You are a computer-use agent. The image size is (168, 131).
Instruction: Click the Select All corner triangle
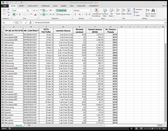3,27
